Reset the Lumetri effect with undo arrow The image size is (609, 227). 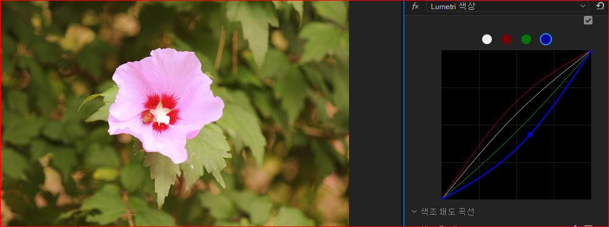click(600, 6)
